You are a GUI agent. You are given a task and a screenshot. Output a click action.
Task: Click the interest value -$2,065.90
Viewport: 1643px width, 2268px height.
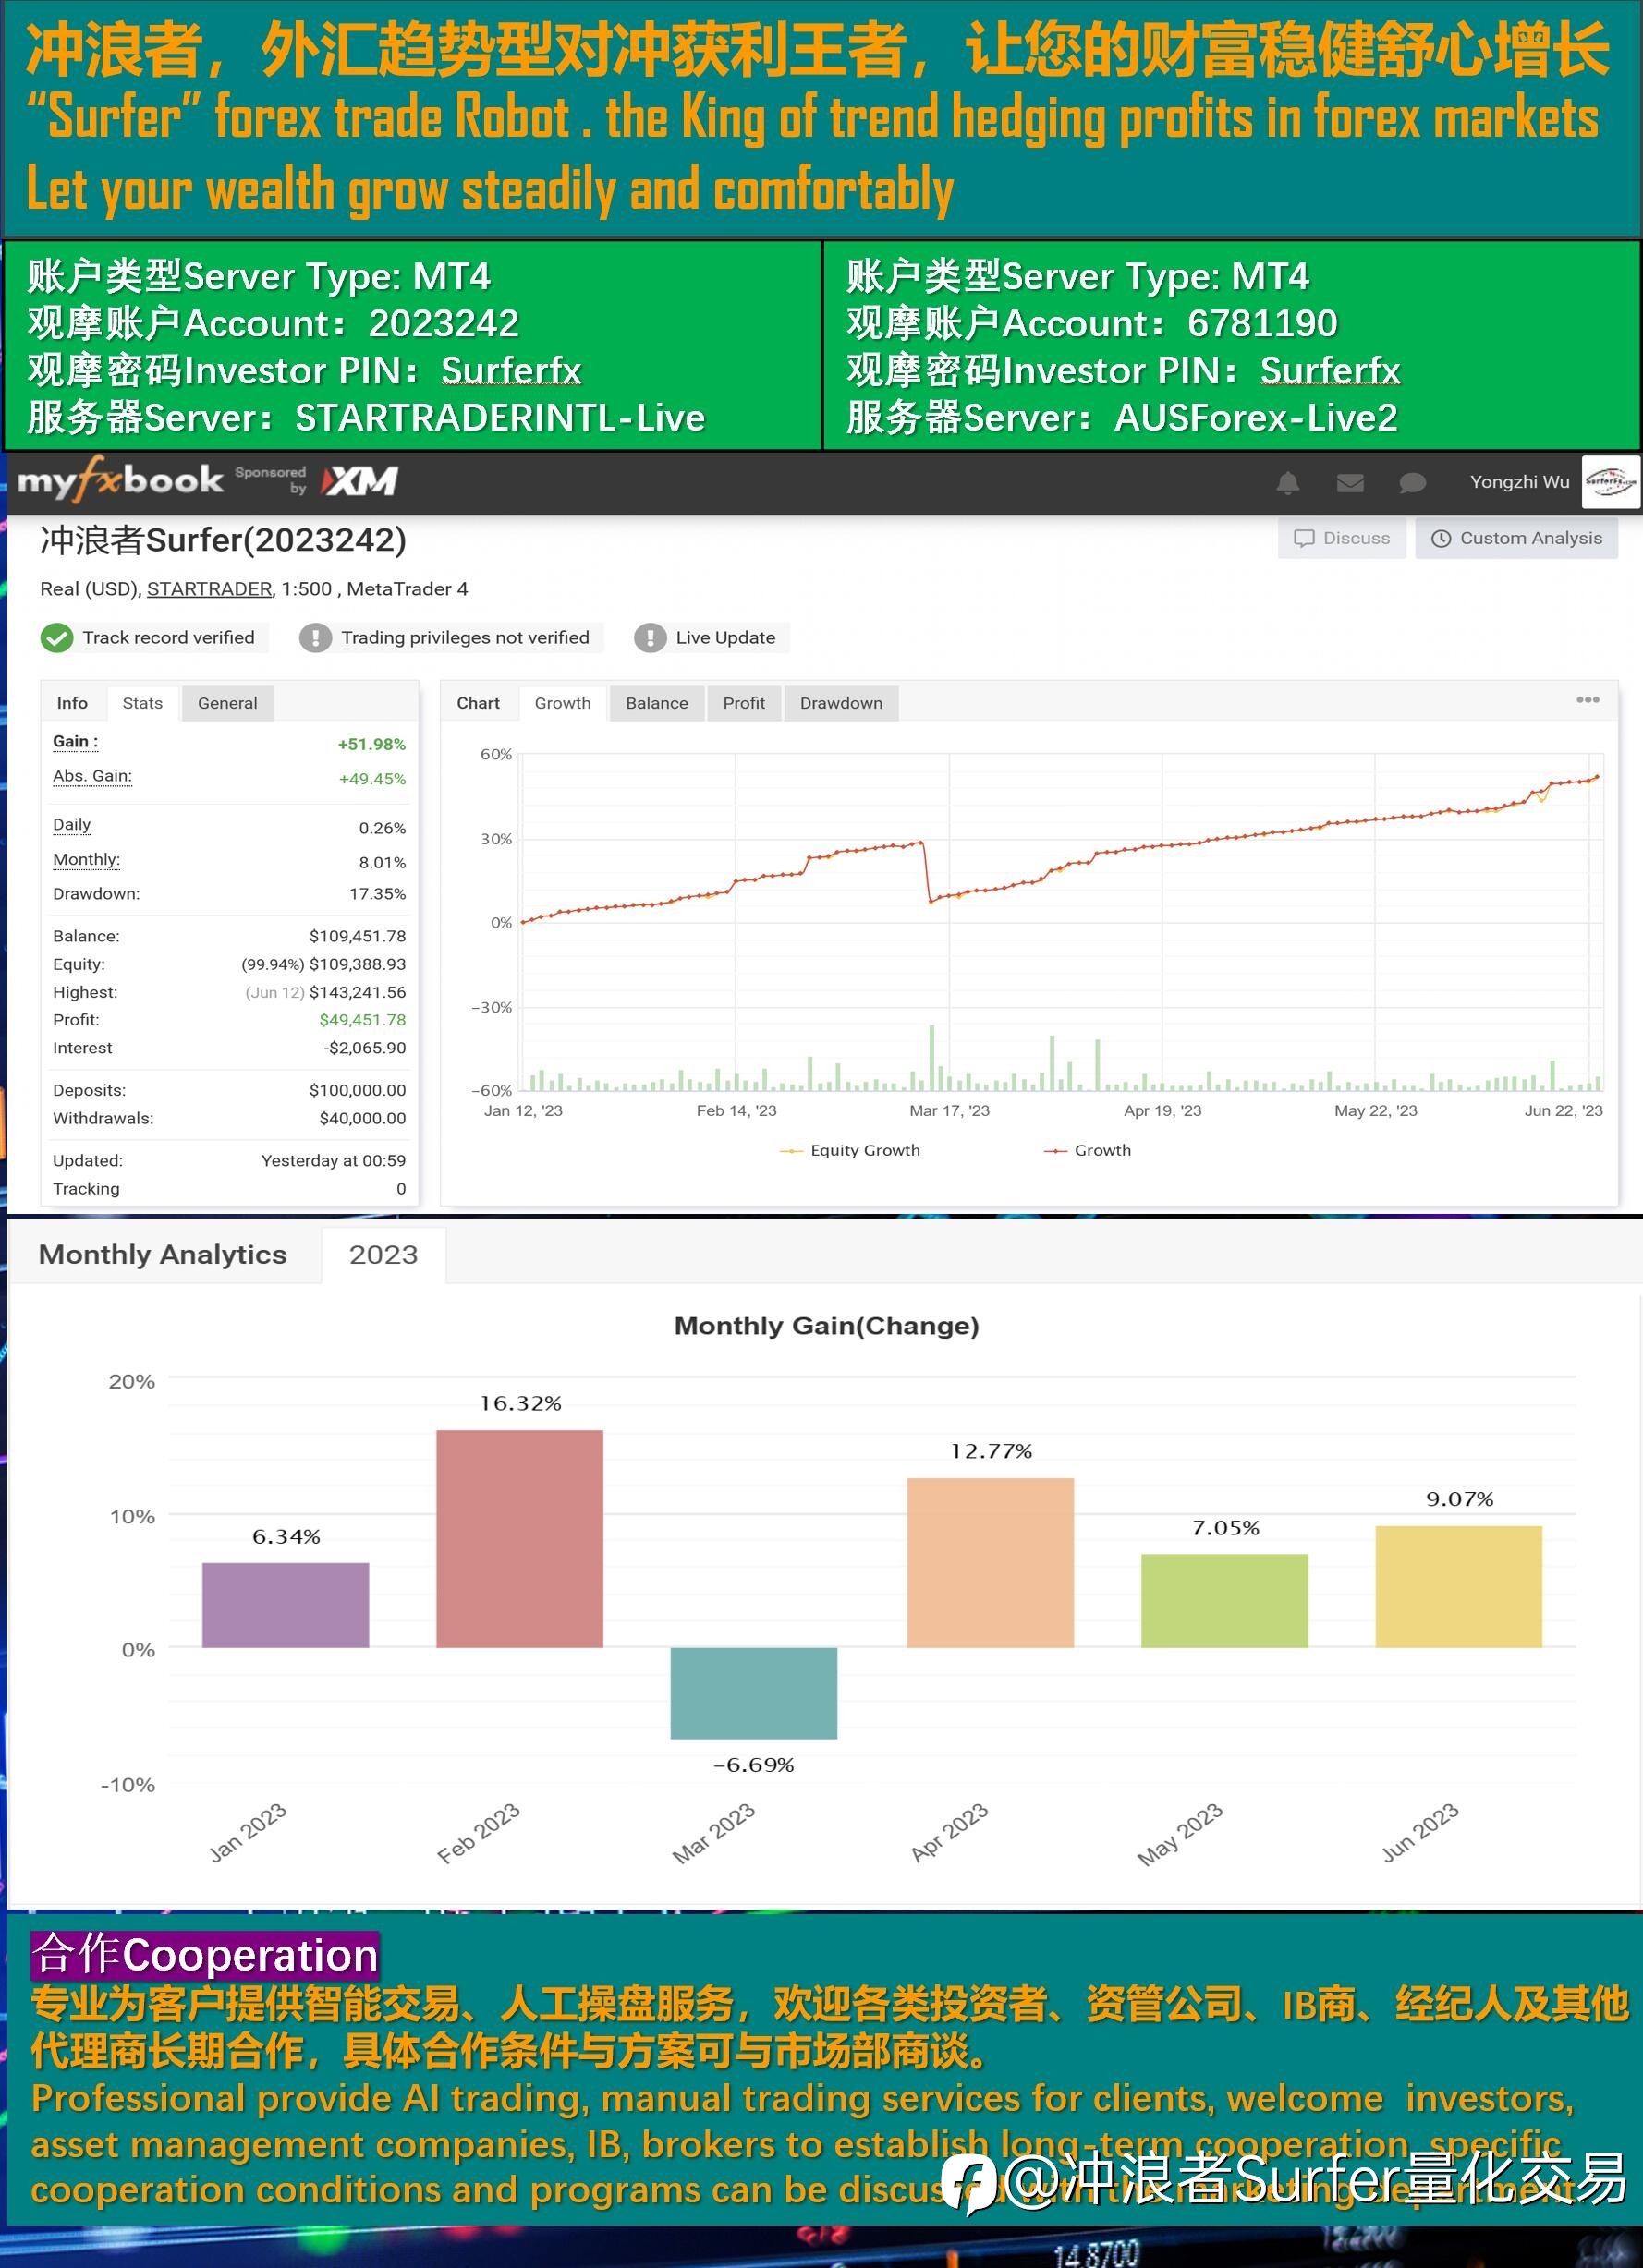[365, 1048]
